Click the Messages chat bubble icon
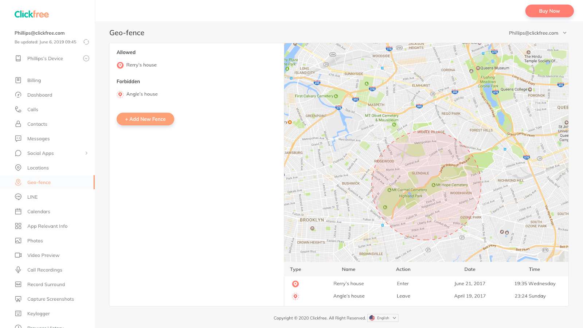 pyautogui.click(x=18, y=138)
